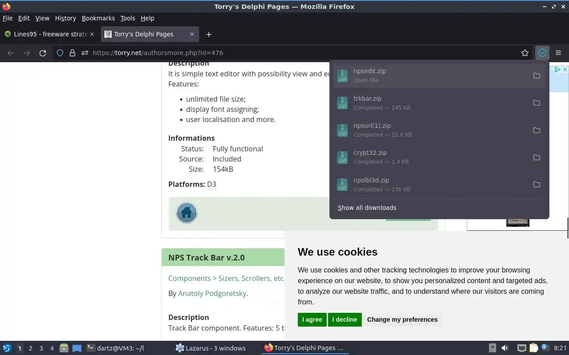Follow the Anatoly Podgoretsky author link

click(212, 293)
